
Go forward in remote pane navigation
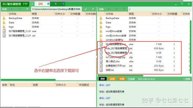(116, 9)
